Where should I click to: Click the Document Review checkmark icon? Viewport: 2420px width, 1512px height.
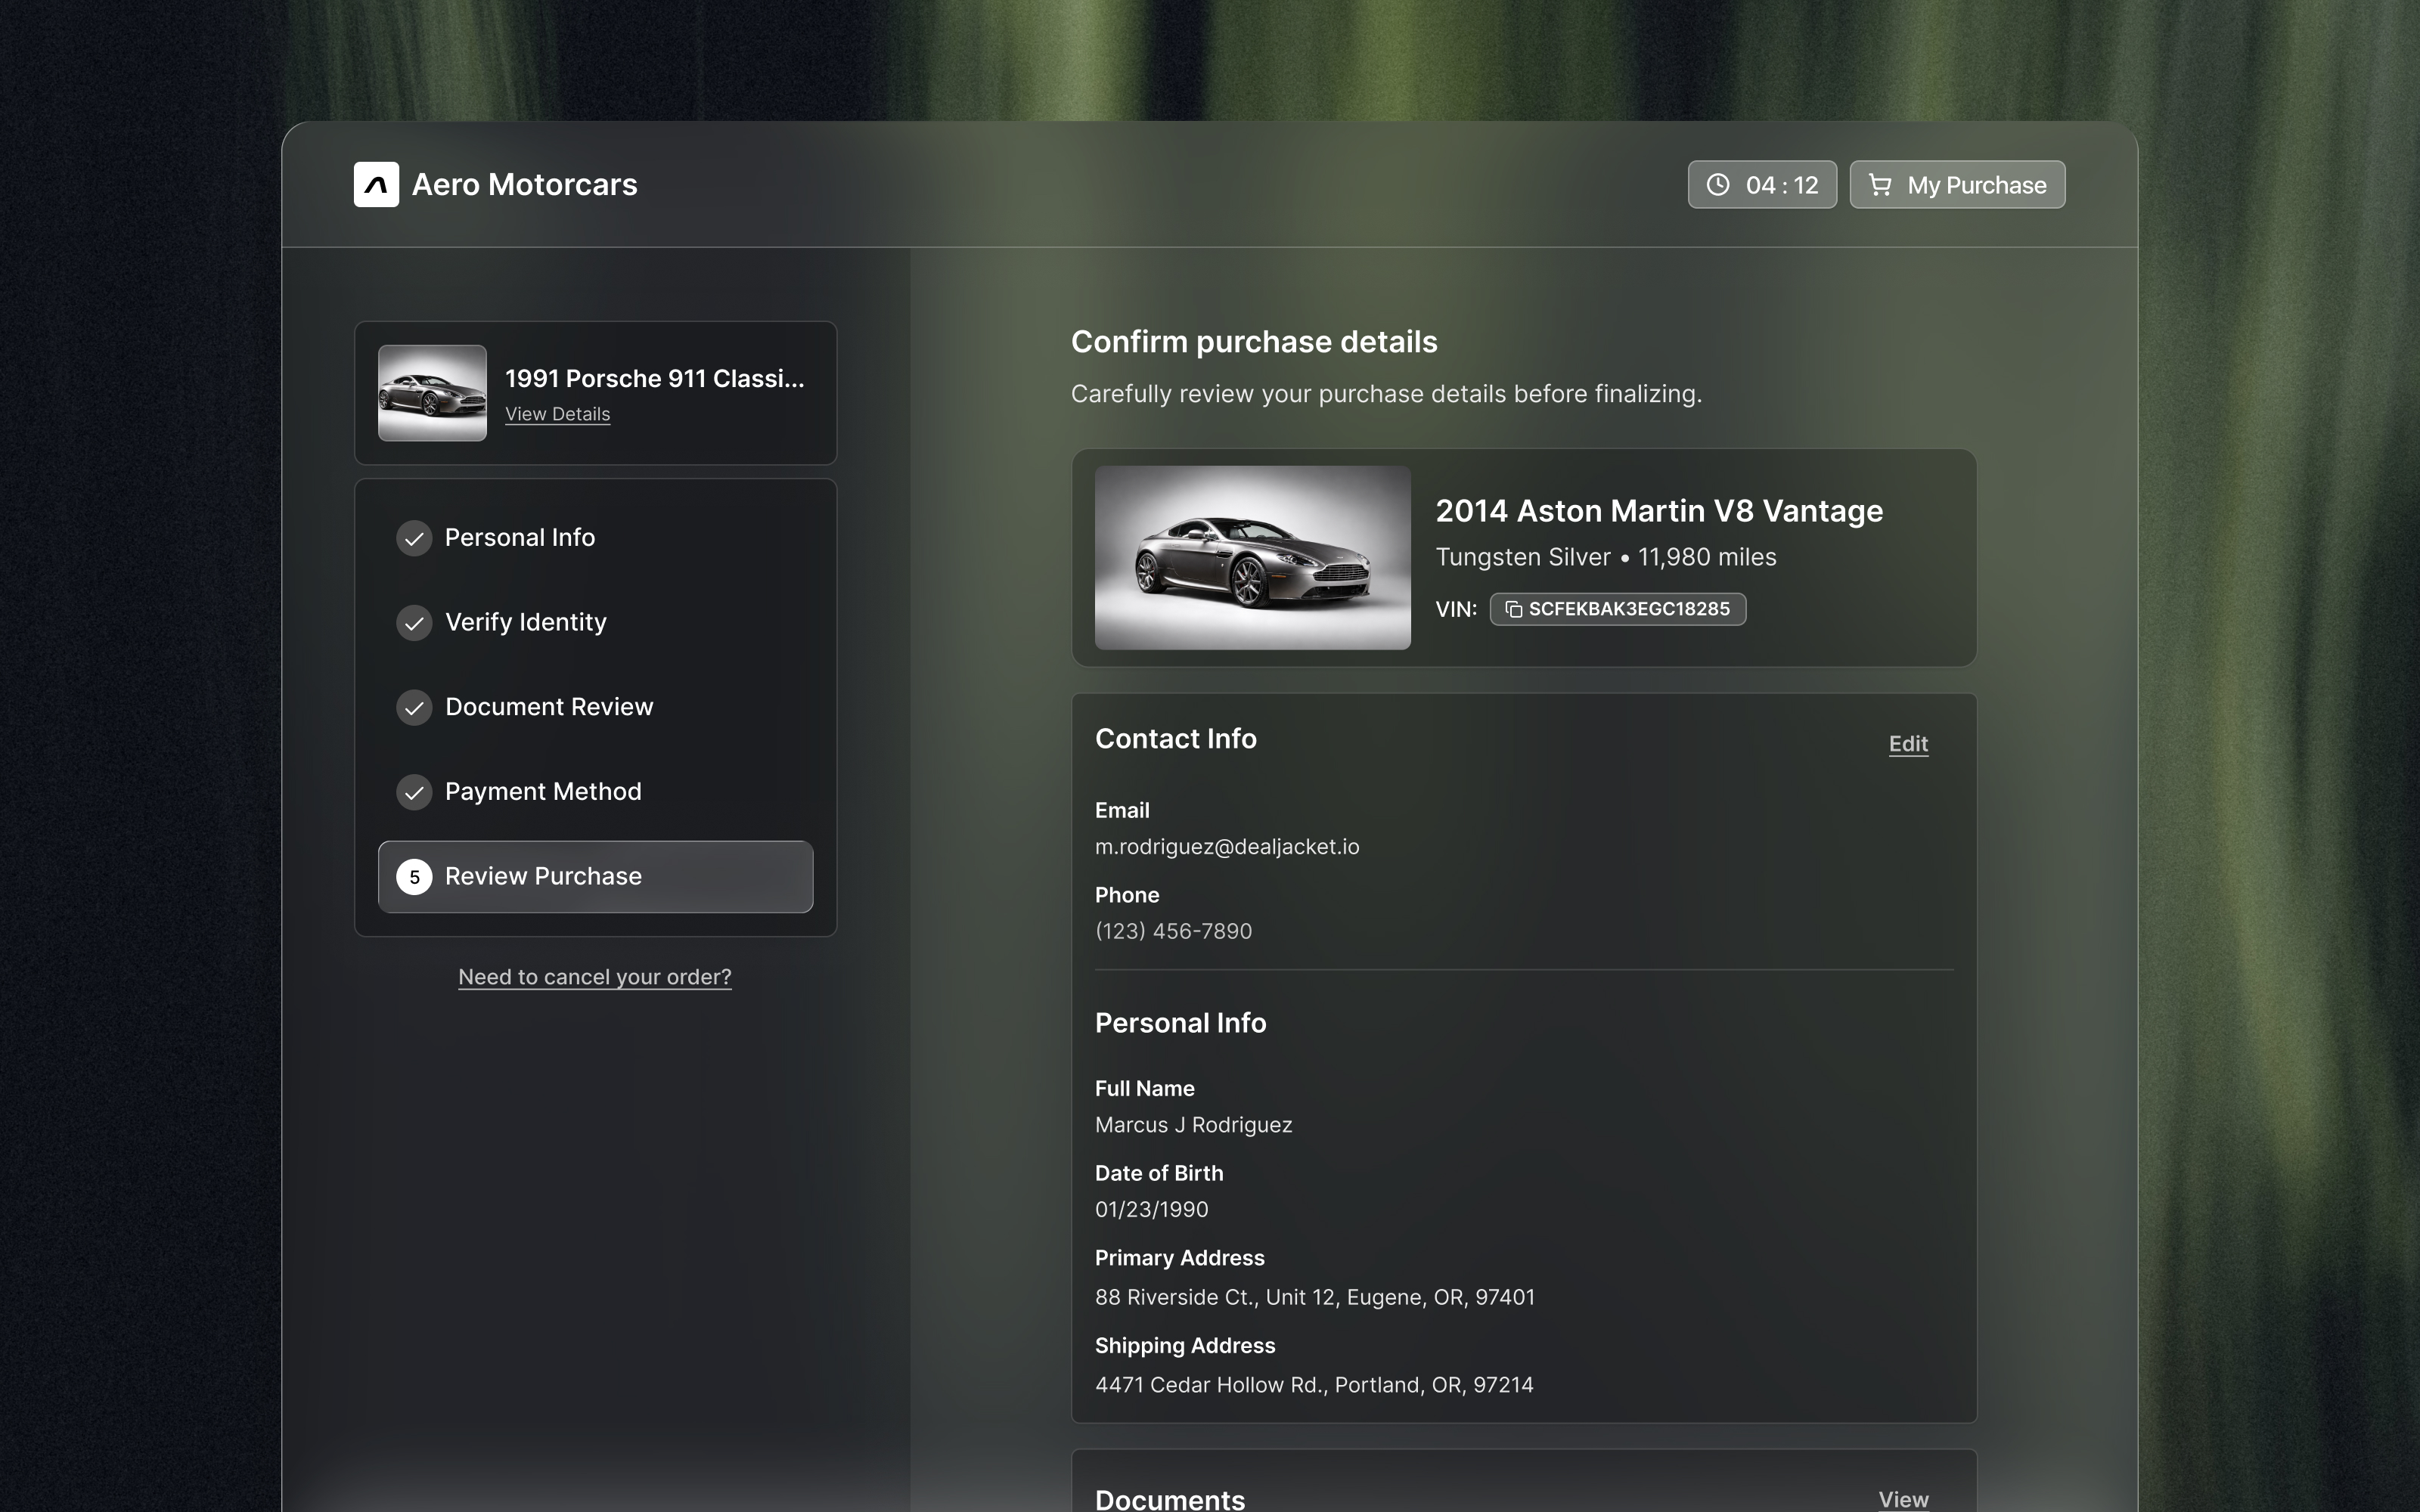pyautogui.click(x=414, y=708)
